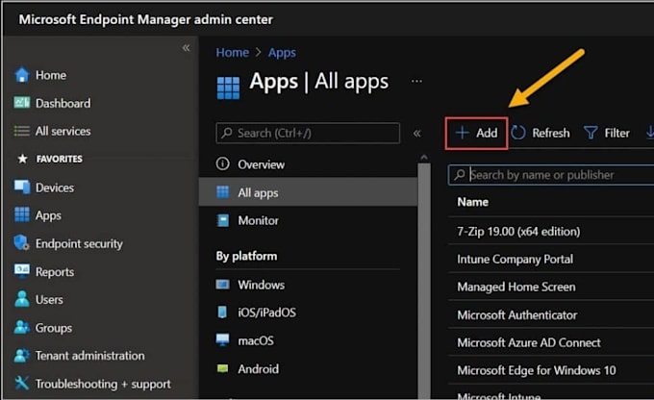Click the macOS monitor icon
Viewport: 654px width, 400px height.
[x=223, y=340]
